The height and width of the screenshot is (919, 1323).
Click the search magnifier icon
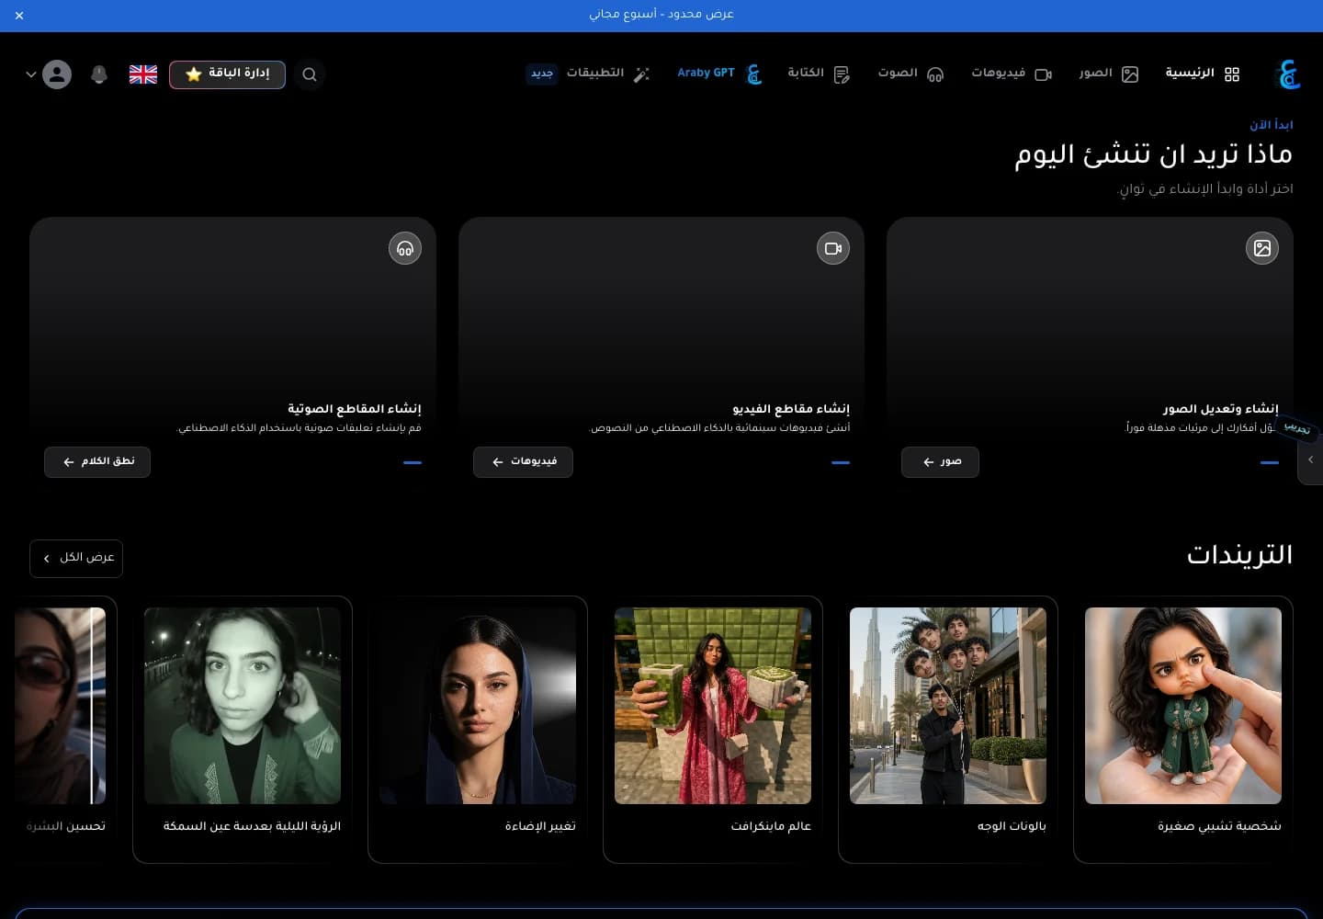310,74
